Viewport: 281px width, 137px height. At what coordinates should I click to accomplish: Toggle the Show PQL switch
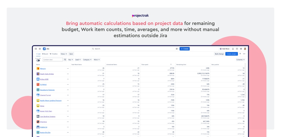click(38, 60)
